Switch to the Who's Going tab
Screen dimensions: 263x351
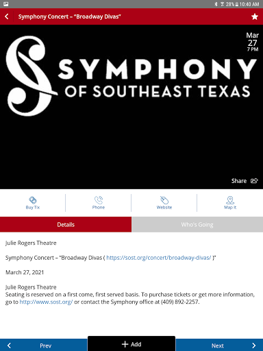coord(197,224)
